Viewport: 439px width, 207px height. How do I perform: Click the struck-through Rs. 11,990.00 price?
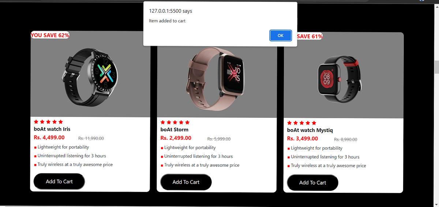[91, 138]
